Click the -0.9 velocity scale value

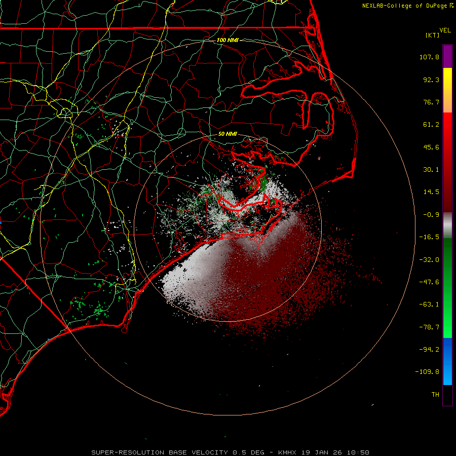click(x=431, y=215)
